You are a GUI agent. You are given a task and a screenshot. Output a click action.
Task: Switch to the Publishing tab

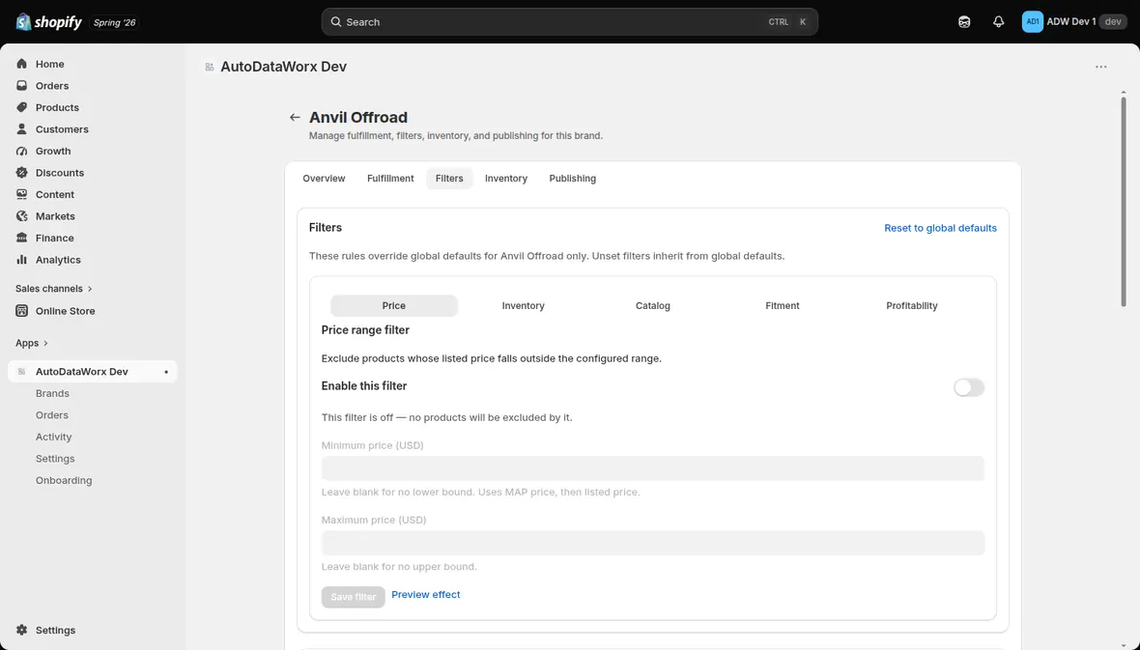[x=572, y=178]
